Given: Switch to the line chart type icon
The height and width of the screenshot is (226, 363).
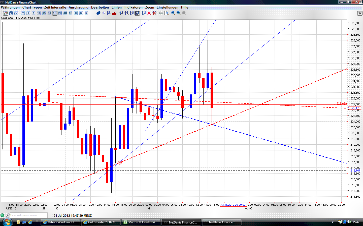Looking at the screenshot, I should [x=16, y=13].
